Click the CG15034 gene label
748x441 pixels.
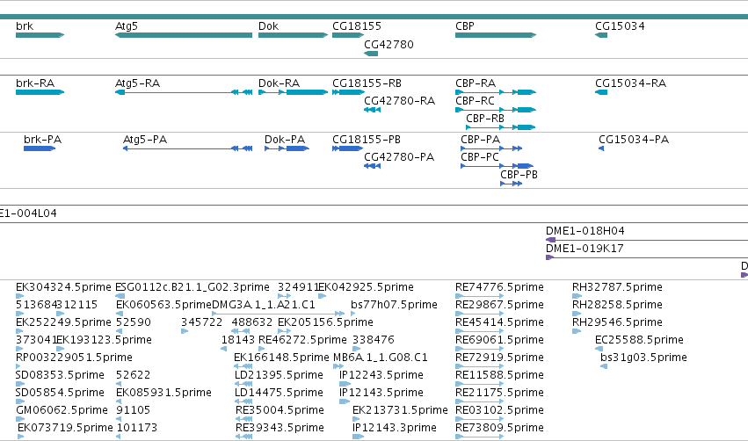click(620, 26)
